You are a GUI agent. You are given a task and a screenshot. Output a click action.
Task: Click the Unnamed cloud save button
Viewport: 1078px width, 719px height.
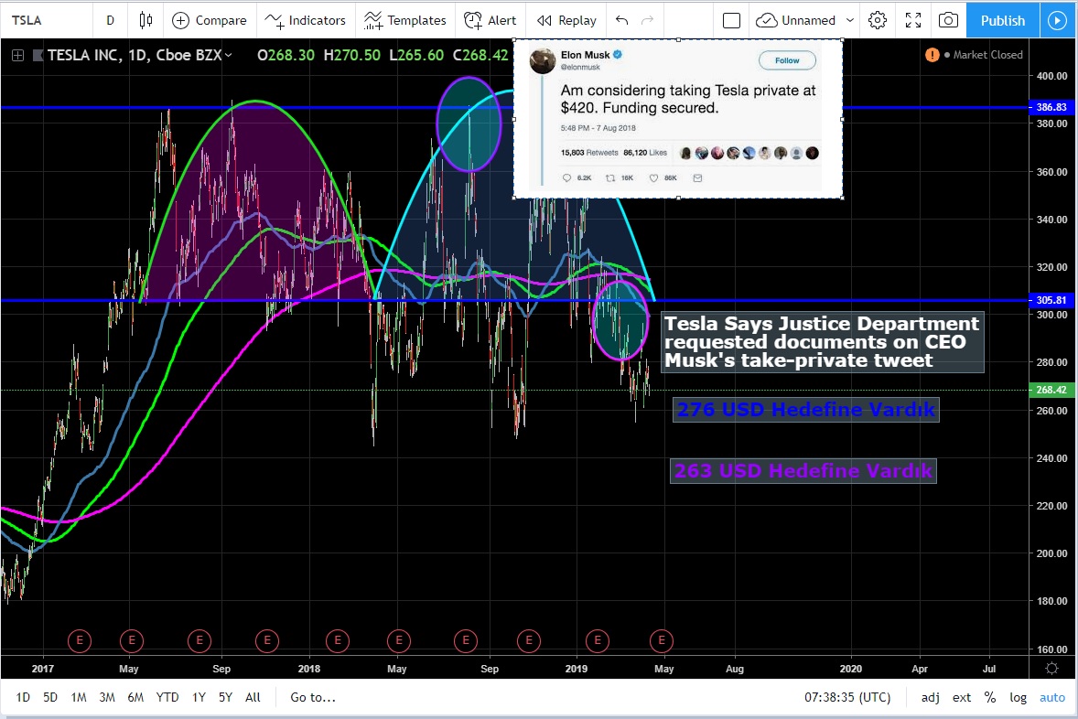[x=795, y=20]
